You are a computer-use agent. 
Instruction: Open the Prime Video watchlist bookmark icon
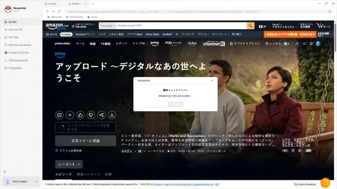click(311, 44)
